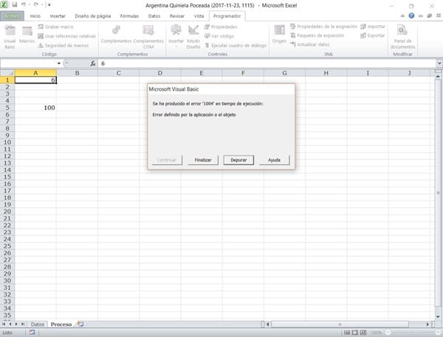The height and width of the screenshot is (337, 443).
Task: Click the XML Exportar button
Action: 372,35
